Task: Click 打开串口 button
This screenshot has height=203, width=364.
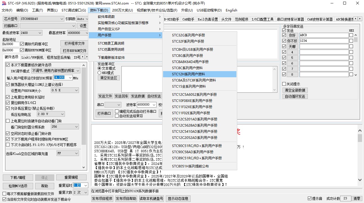Action: pyautogui.click(x=104, y=113)
